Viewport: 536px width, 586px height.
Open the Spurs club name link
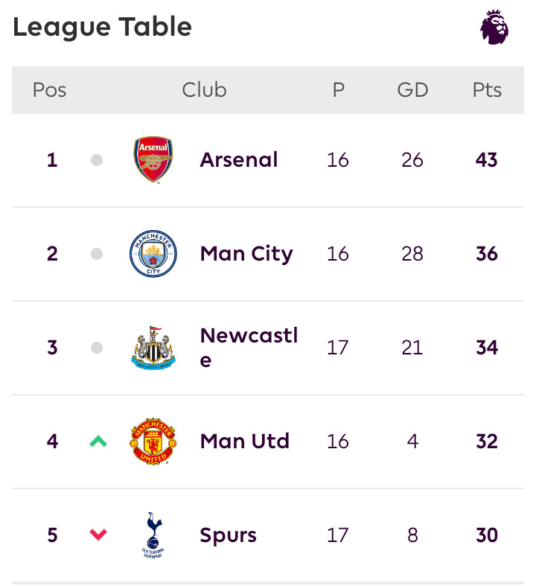click(229, 536)
